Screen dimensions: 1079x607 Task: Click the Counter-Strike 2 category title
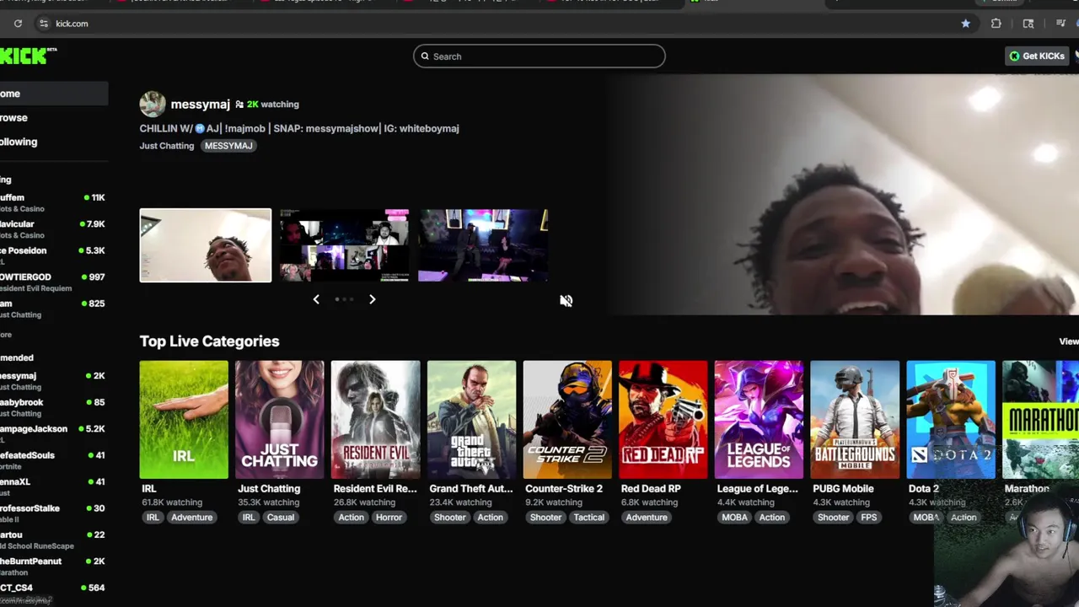[564, 489]
